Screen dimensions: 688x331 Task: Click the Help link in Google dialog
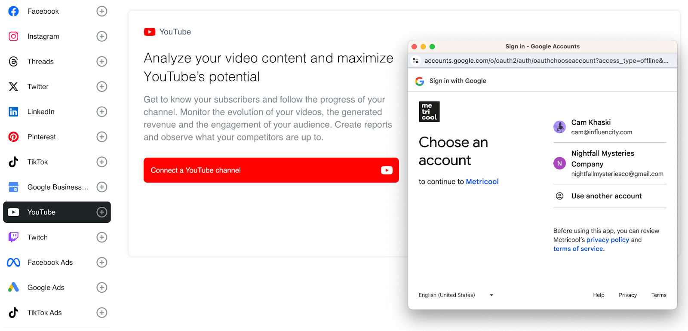point(599,295)
